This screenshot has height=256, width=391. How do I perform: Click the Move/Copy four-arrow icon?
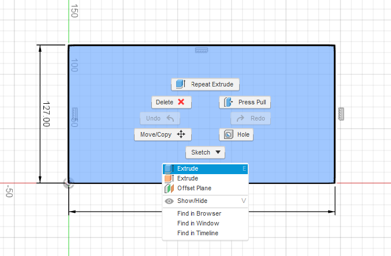[x=181, y=134]
